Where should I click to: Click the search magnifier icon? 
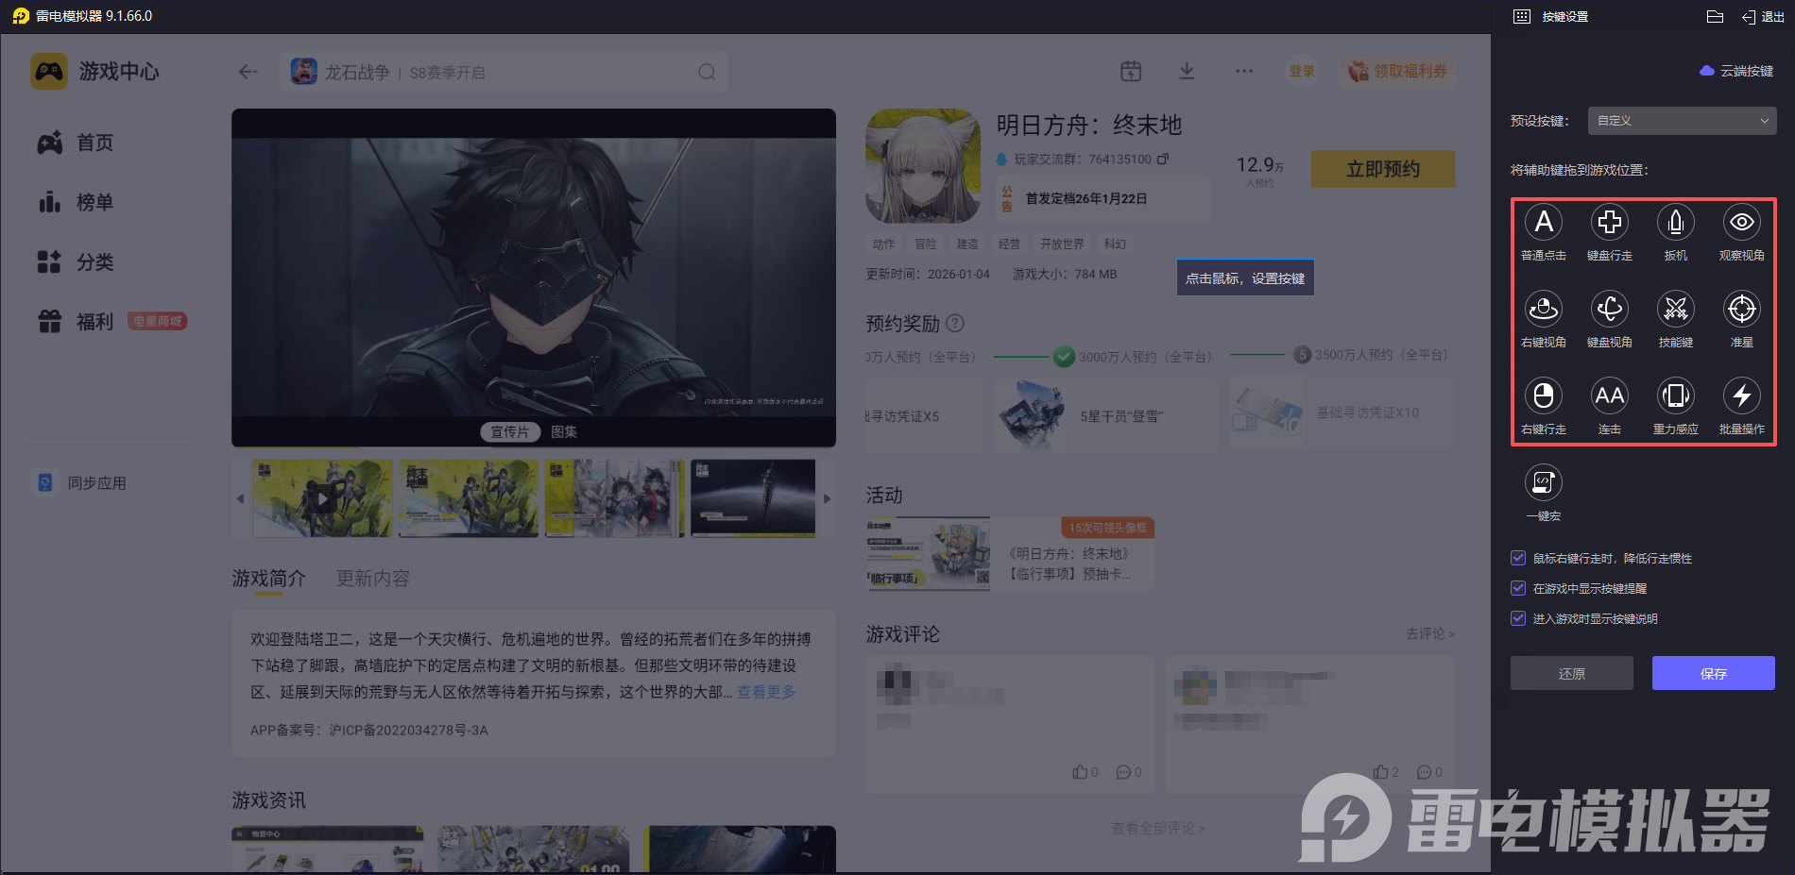coord(707,72)
